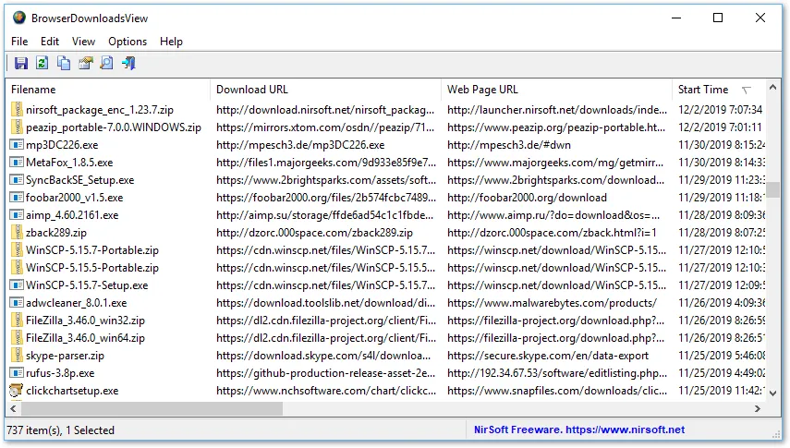This screenshot has height=448, width=790.
Task: Open the Edit menu
Action: 50,42
